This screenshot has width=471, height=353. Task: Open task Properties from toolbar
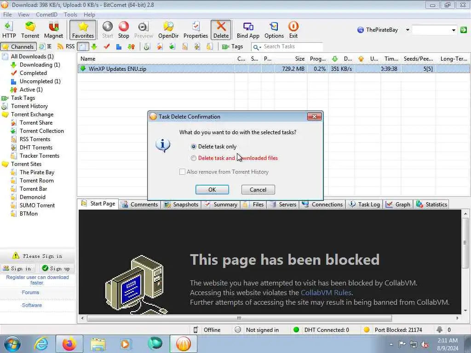[x=195, y=30]
